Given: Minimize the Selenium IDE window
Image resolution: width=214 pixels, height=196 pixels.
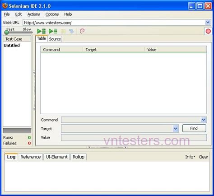Looking at the screenshot, I should click(x=191, y=6).
